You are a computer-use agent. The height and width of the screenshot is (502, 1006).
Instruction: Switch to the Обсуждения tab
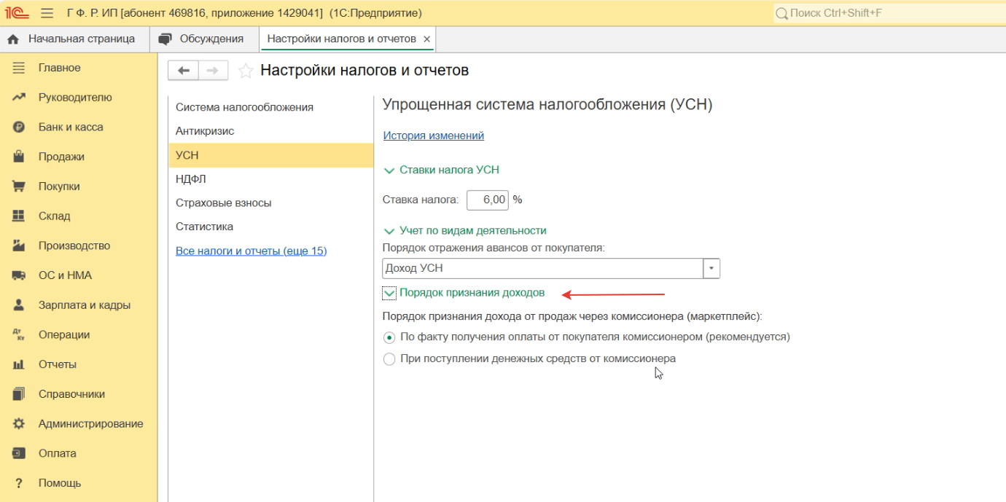(x=203, y=39)
